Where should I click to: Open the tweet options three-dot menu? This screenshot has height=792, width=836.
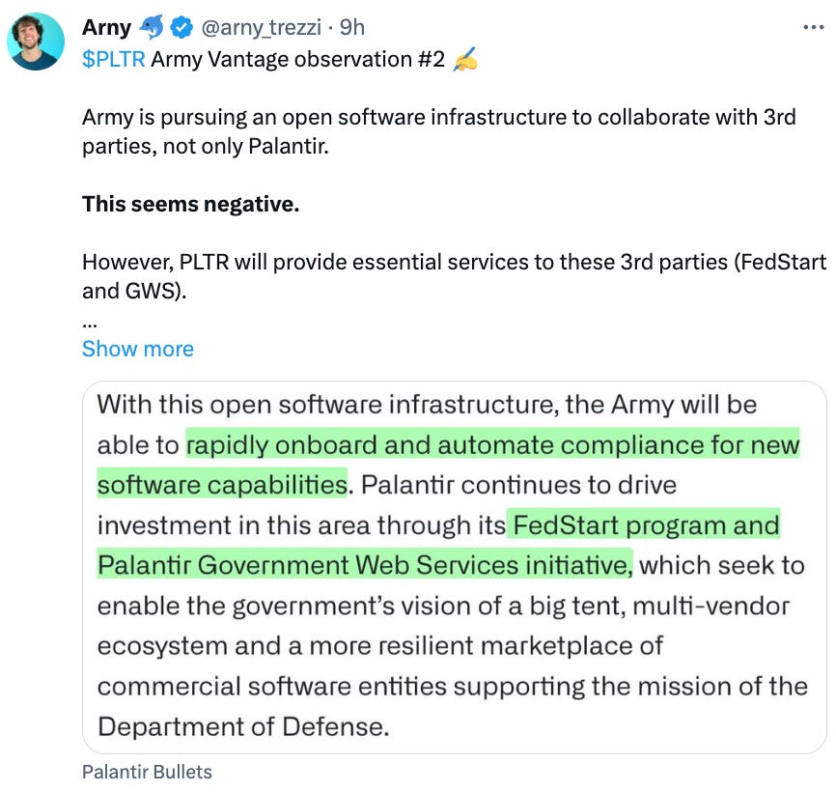tap(816, 27)
